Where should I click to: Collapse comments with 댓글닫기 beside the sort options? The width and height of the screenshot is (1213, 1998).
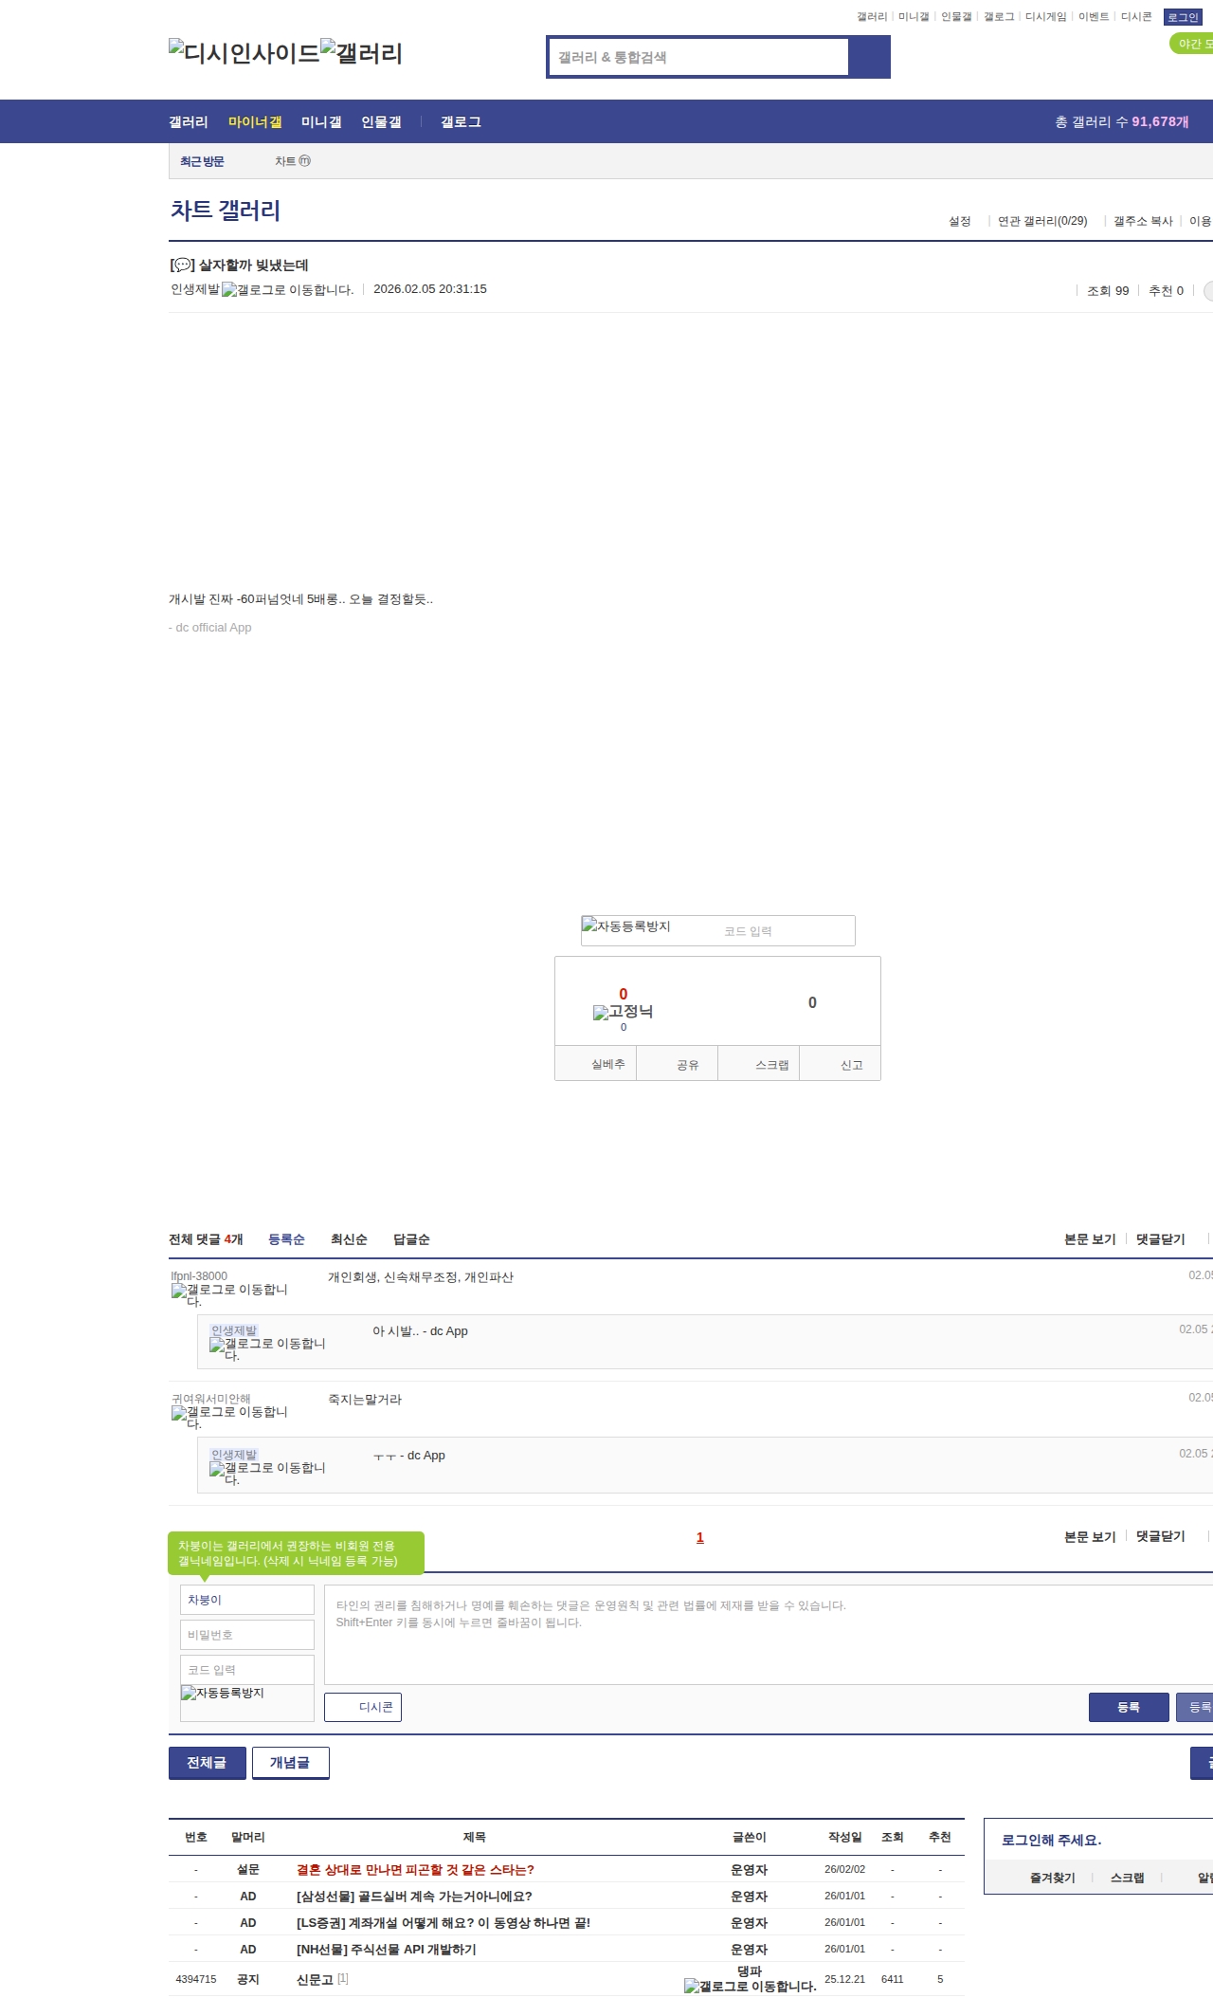pyautogui.click(x=1161, y=1239)
